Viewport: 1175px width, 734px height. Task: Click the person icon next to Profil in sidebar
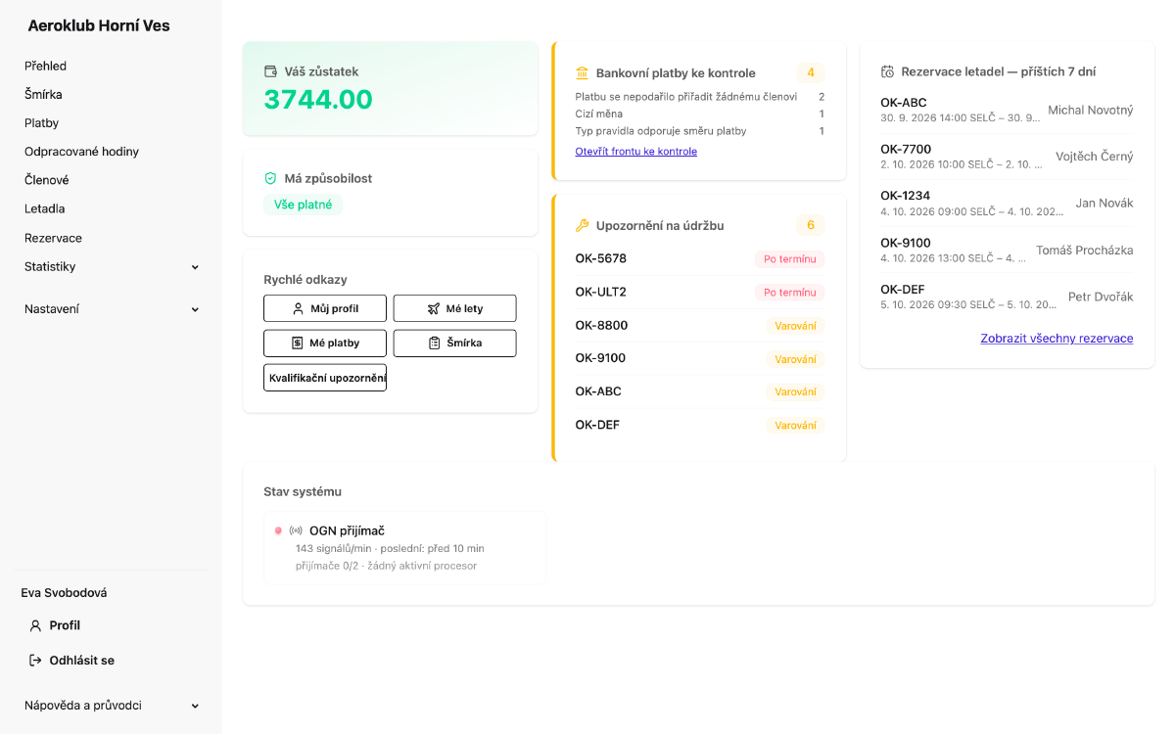click(x=35, y=625)
